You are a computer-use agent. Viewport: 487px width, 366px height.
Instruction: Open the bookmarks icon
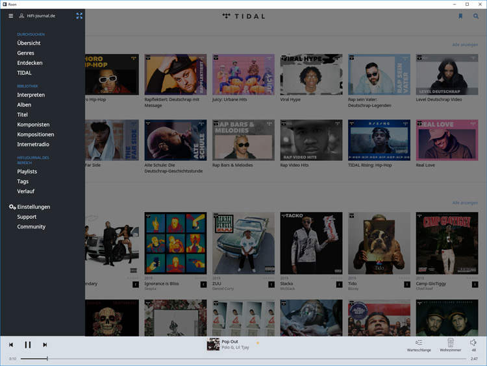tap(460, 16)
